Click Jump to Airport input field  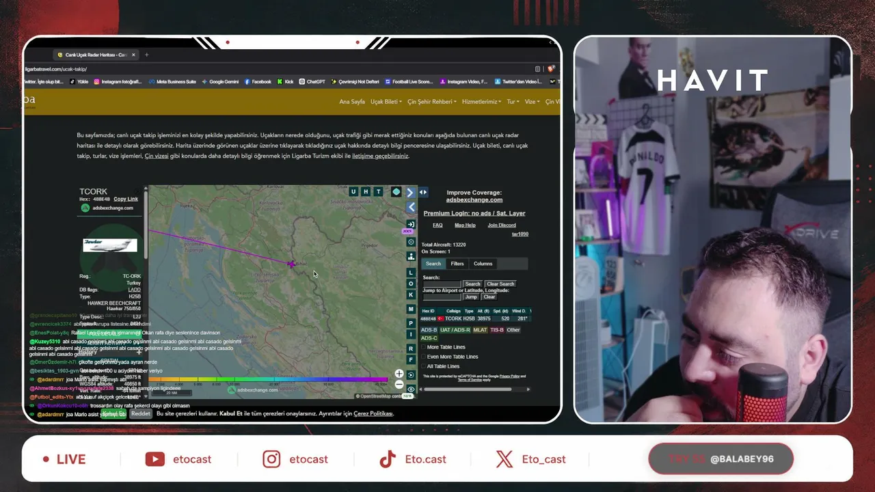(x=442, y=297)
